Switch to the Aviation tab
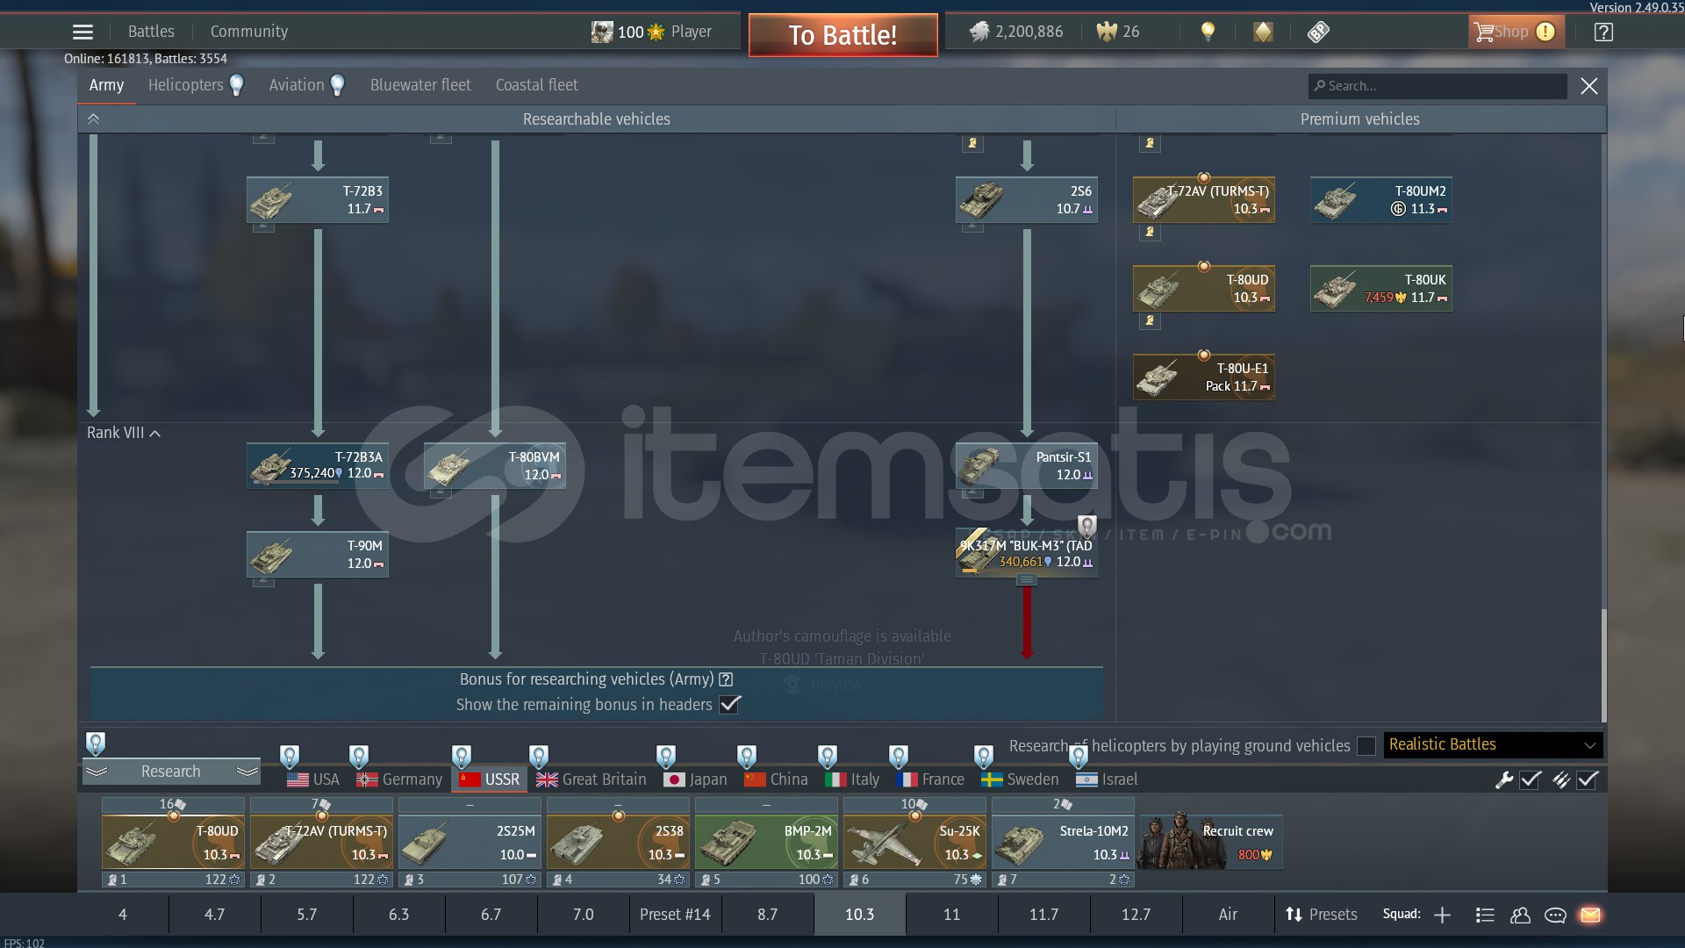Viewport: 1685px width, 948px height. click(x=297, y=85)
